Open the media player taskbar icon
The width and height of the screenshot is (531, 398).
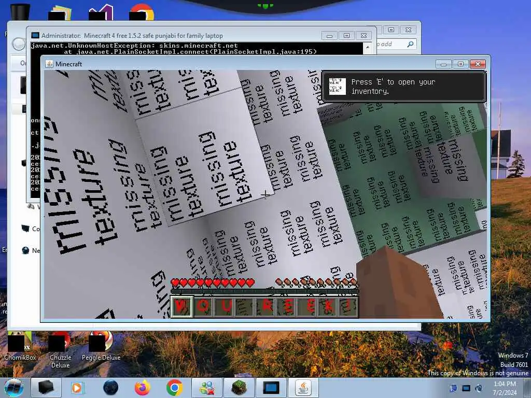77,388
